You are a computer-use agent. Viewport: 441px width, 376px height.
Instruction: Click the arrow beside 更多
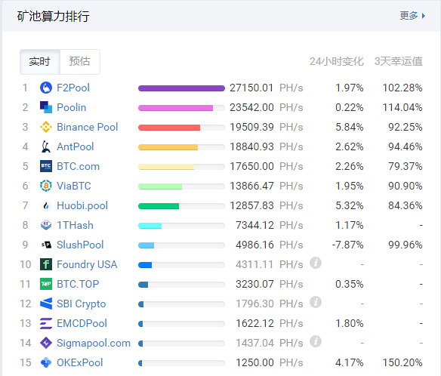[424, 16]
